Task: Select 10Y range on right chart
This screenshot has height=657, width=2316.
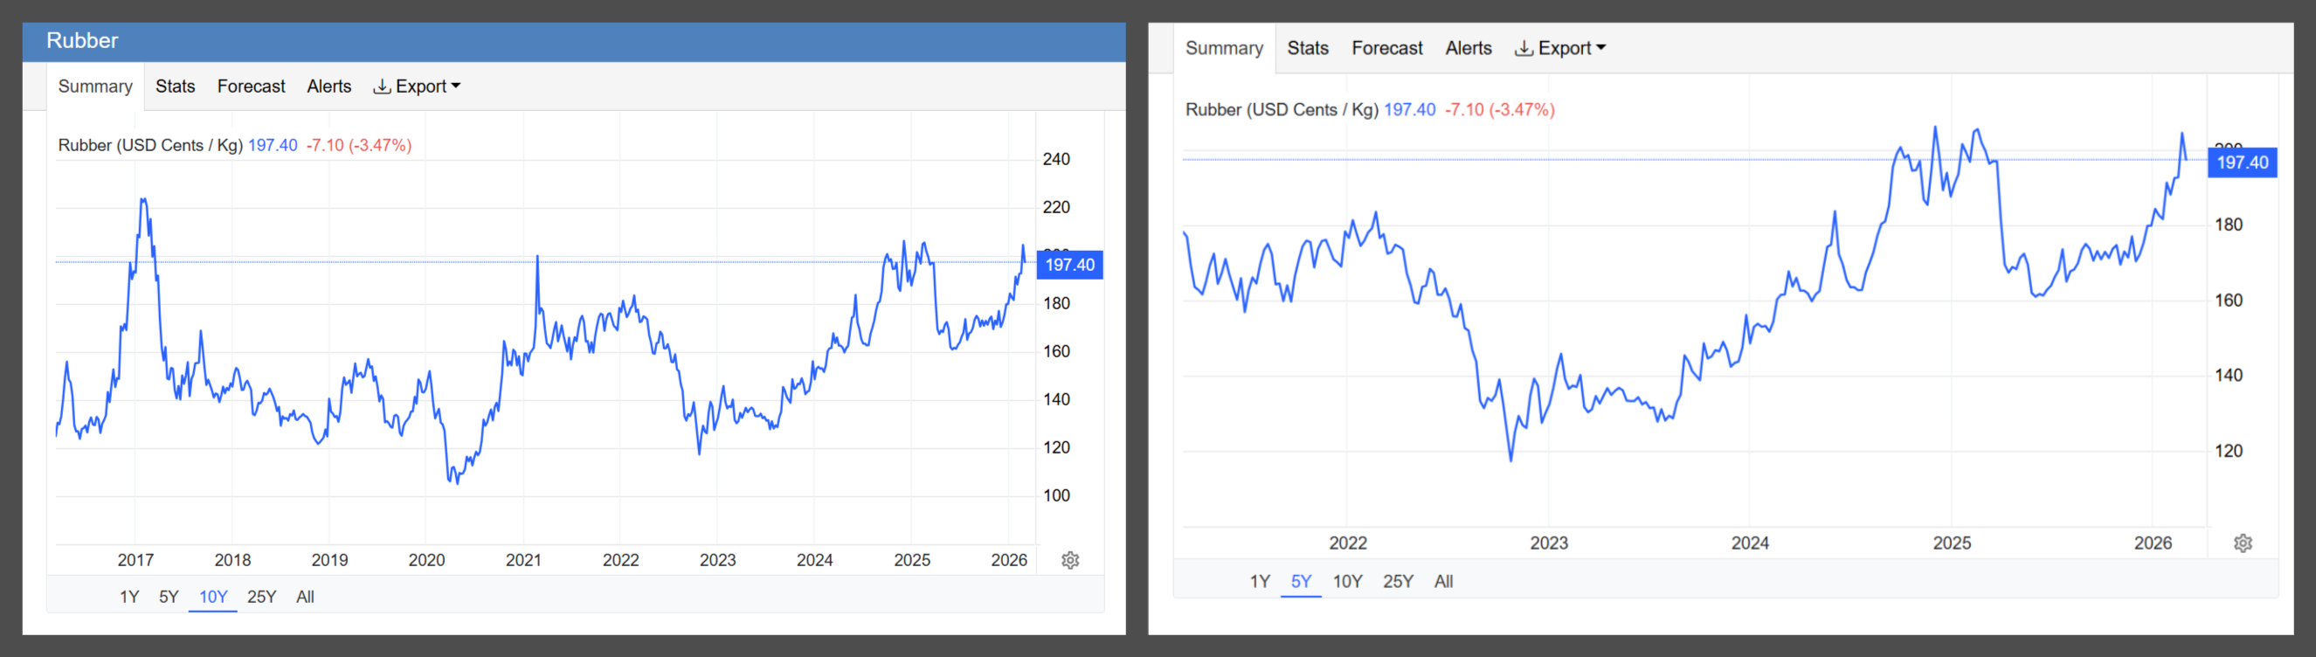Action: (x=1347, y=582)
